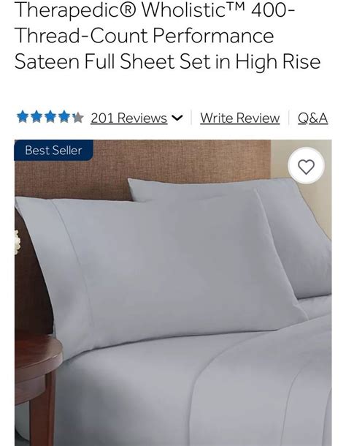
Task: Click the second blue rating star
Action: click(x=36, y=117)
